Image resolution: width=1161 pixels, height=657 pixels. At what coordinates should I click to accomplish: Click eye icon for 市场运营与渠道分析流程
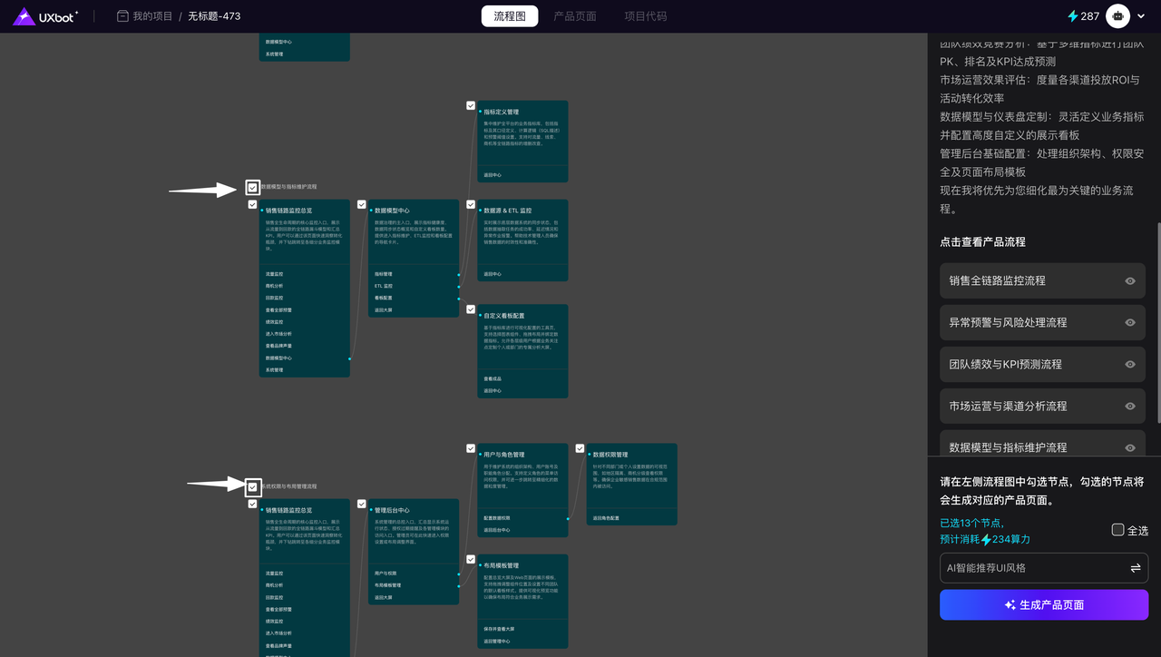pyautogui.click(x=1130, y=407)
